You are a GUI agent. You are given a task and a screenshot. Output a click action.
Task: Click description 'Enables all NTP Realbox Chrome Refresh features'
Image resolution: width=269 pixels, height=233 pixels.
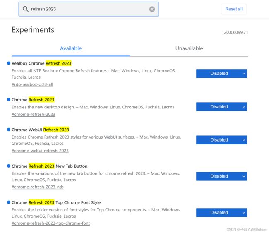[x=94, y=74]
